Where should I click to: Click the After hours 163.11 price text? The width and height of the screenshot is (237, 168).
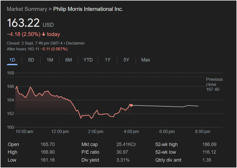tap(23, 49)
